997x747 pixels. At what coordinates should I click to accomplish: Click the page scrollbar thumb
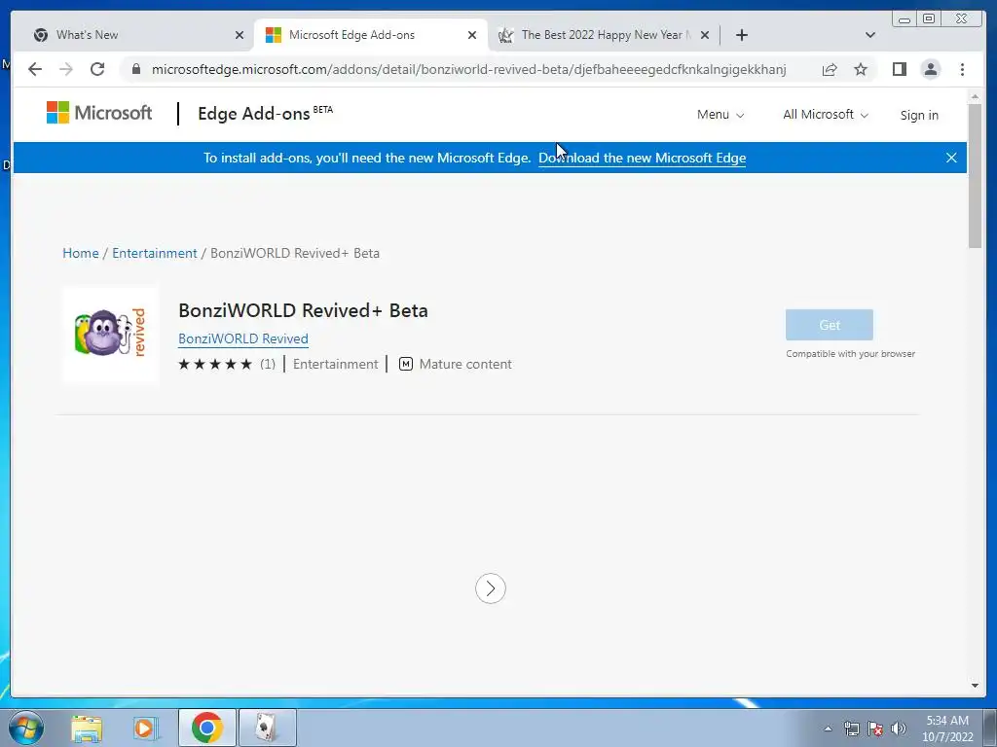975,175
